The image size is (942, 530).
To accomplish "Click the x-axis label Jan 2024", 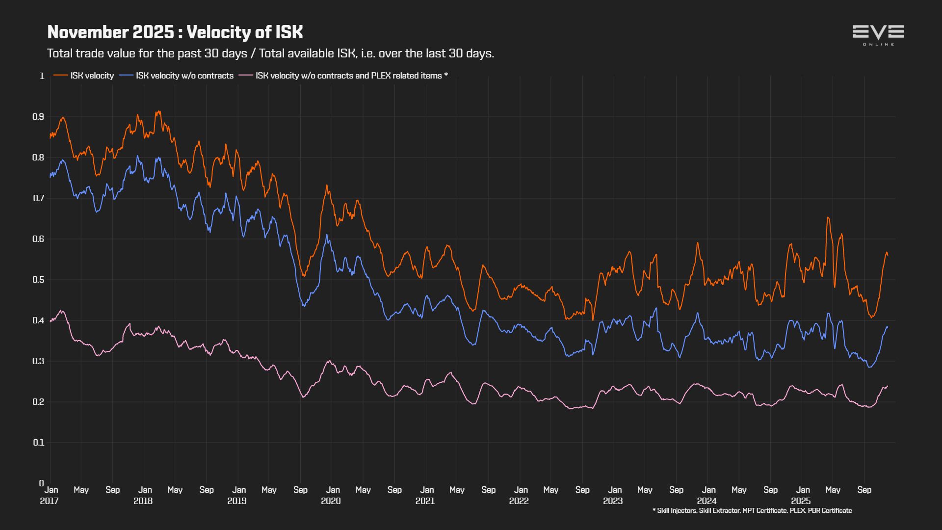I will tap(707, 495).
